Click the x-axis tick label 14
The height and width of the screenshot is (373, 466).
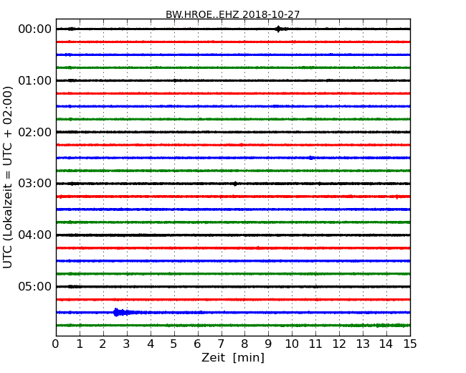point(386,344)
